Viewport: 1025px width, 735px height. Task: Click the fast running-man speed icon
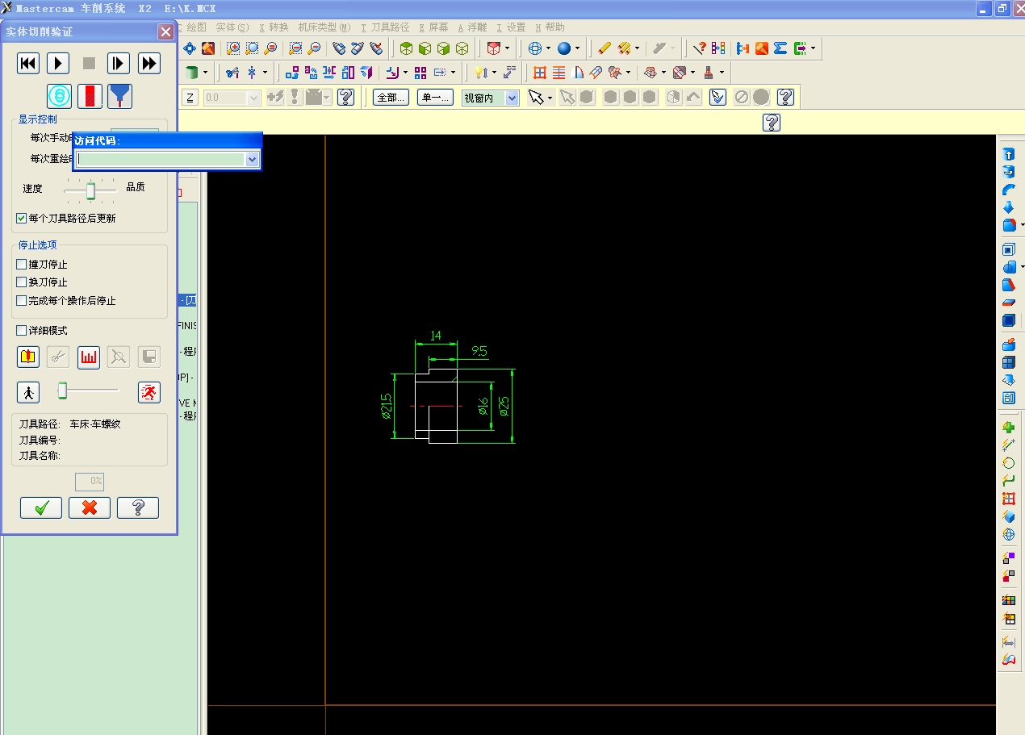pyautogui.click(x=149, y=392)
